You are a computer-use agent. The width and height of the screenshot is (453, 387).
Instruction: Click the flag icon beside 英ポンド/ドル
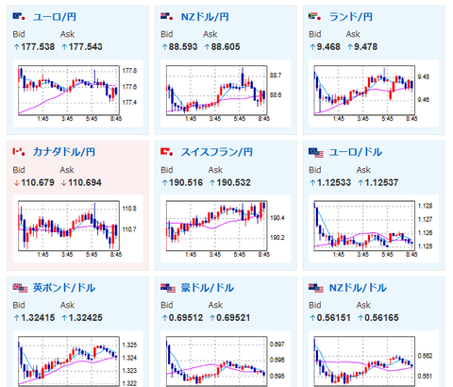point(20,288)
